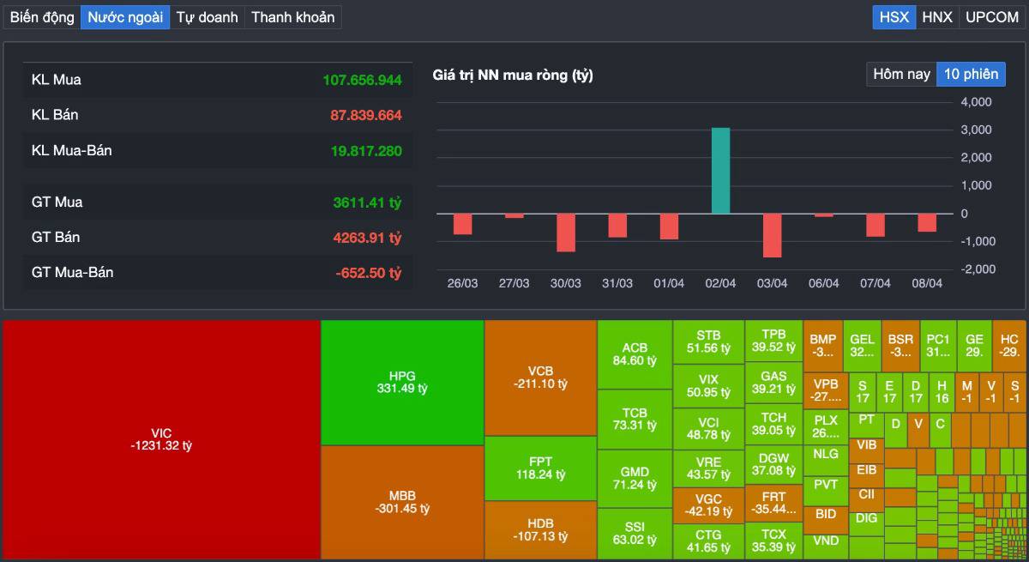Screen dimensions: 1029x562
Task: Open the FPT 118.24 tỷ cell
Action: pyautogui.click(x=540, y=468)
